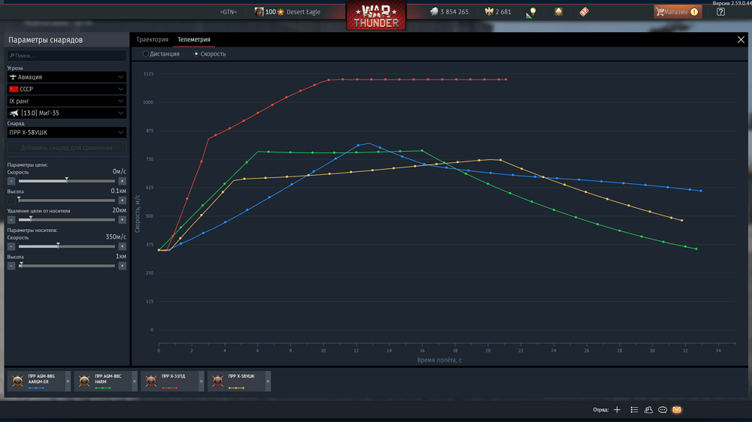Increase target distance from carrier
This screenshot has height=422, width=752.
tap(123, 220)
